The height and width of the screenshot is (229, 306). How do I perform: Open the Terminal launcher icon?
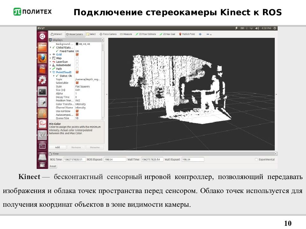(42, 91)
